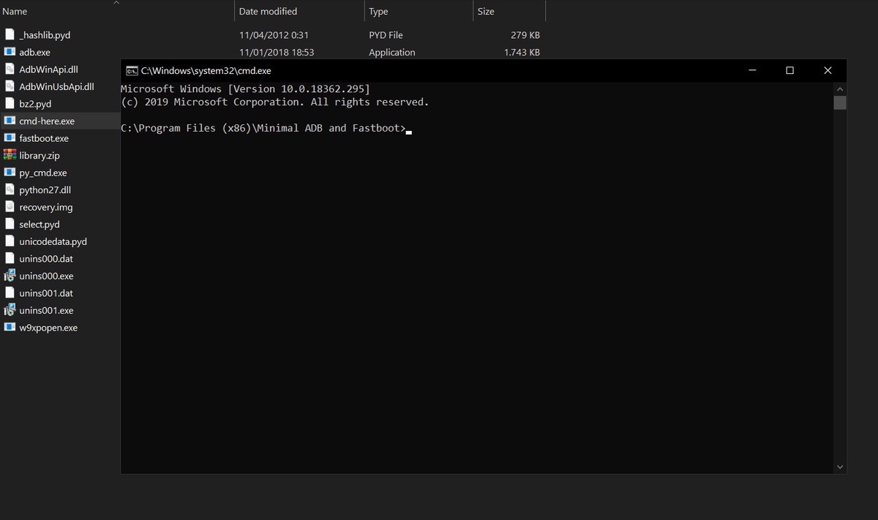878x520 pixels.
Task: Click the python27.dll file icon
Action: [x=10, y=189]
